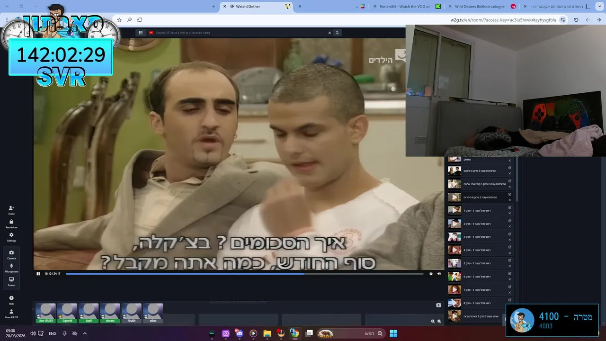Seek in the video progress bar
Screen dimensions: 606x341
click(x=244, y=274)
